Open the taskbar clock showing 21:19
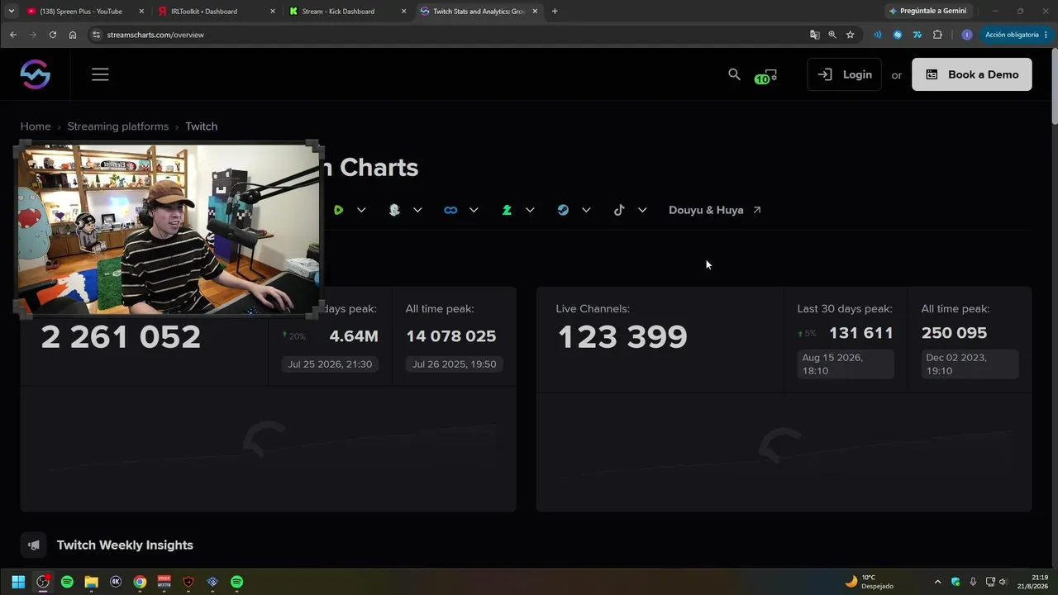1058x595 pixels. [1033, 582]
